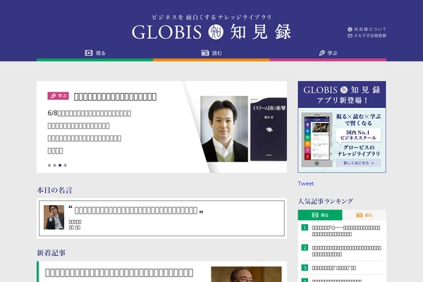Click the quote author's photo
Viewport: 423px width, 282px height.
(54, 217)
